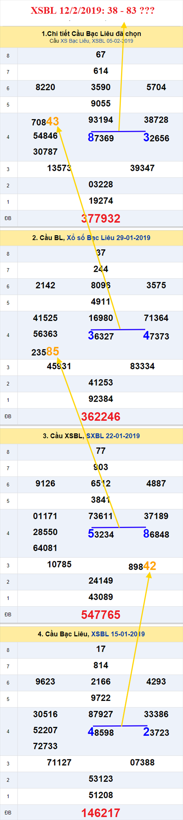Click number 48598 with blue 4
Screen dimensions: 183x820
point(101,732)
